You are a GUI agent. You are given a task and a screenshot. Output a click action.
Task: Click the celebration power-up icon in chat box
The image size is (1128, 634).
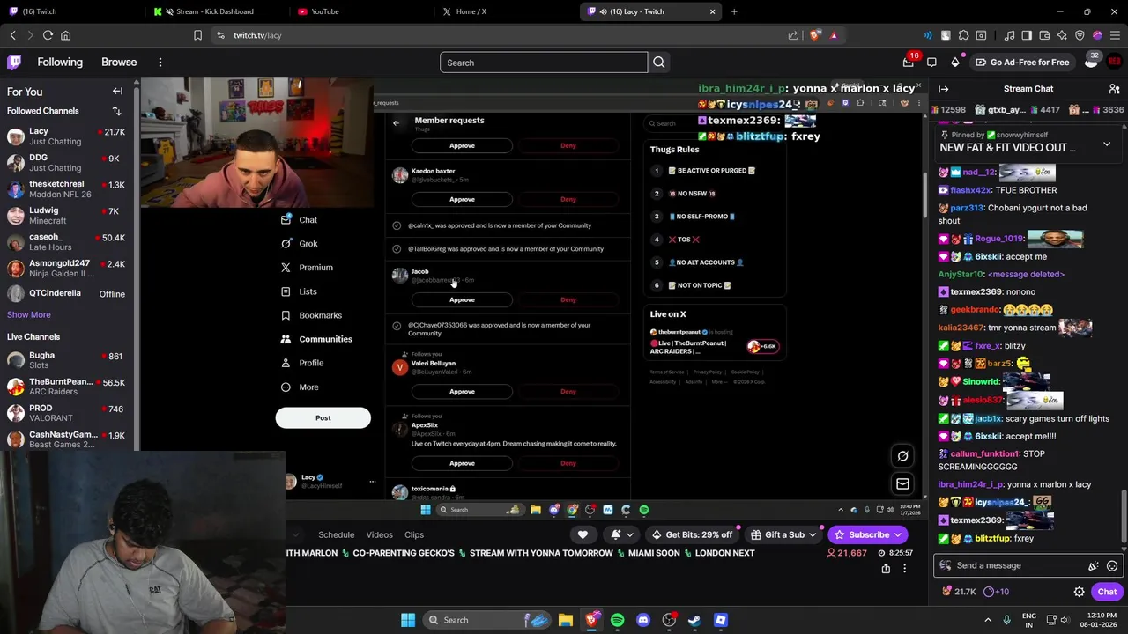coord(1093,565)
